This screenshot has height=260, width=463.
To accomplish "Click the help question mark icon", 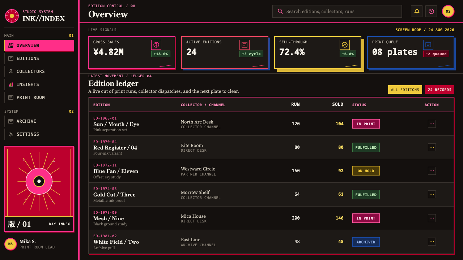I will (x=431, y=11).
